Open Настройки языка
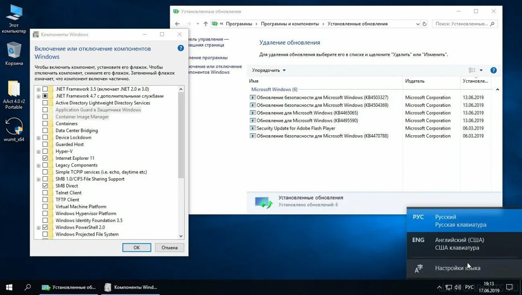 [464, 268]
